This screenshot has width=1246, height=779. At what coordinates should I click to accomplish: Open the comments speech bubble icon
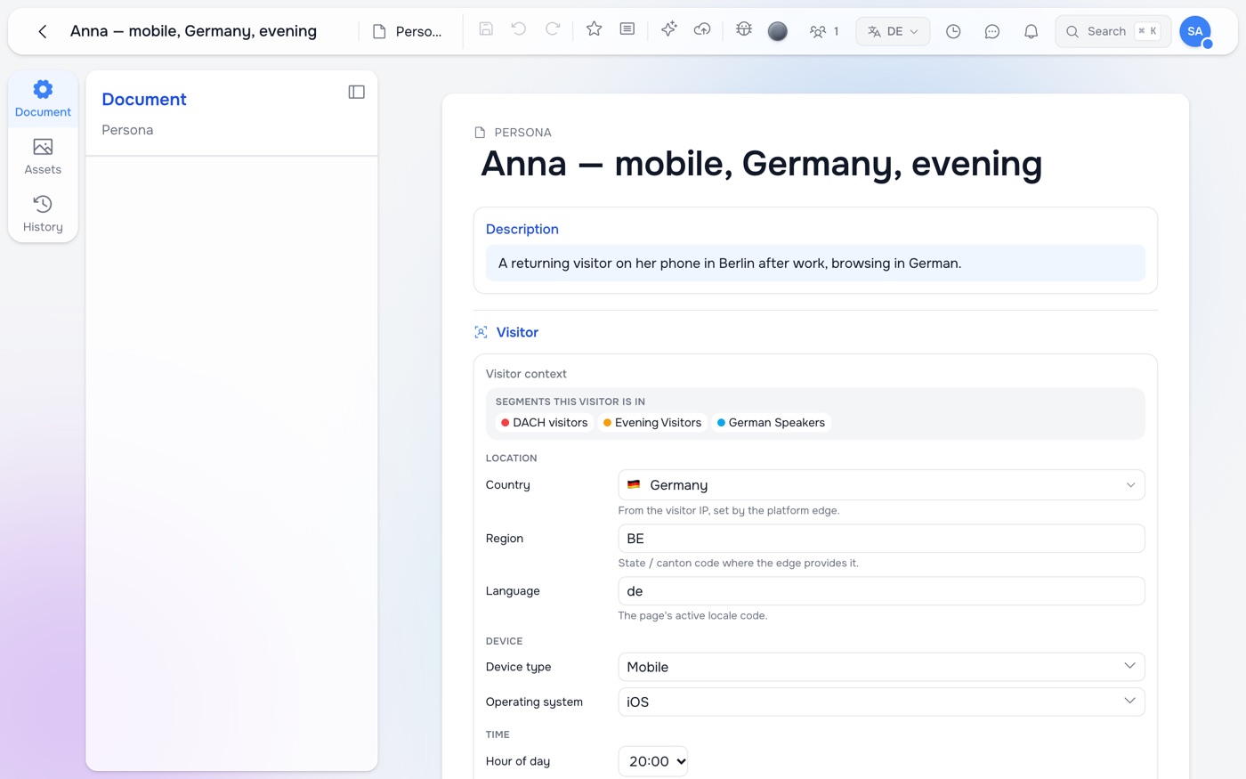pyautogui.click(x=992, y=31)
